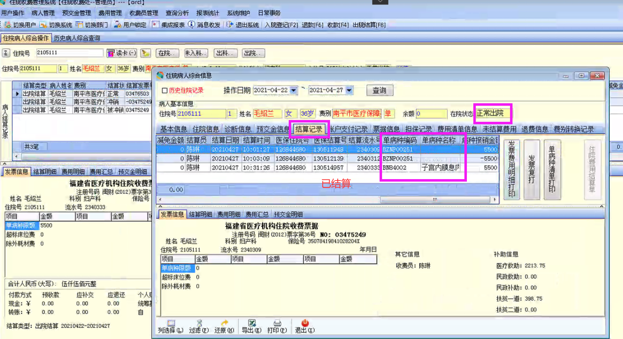Collapse the panel with the left splitter arrow in the dialog
This screenshot has width=623, height=339.
pos(160,206)
